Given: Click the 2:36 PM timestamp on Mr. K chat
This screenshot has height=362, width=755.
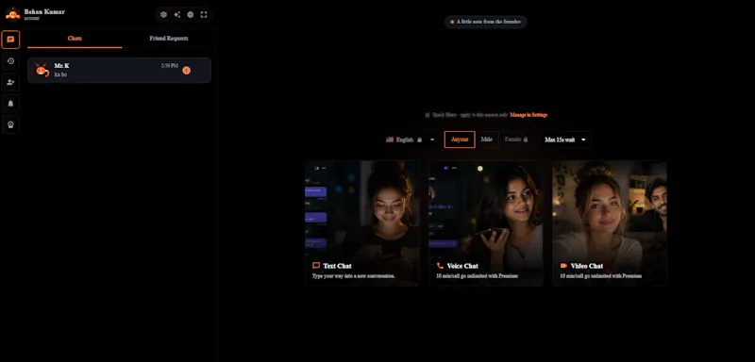Looking at the screenshot, I should pos(170,65).
